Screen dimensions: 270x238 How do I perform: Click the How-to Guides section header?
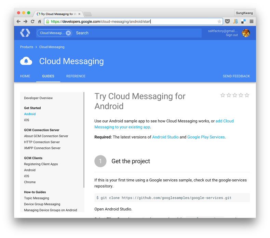click(x=35, y=192)
